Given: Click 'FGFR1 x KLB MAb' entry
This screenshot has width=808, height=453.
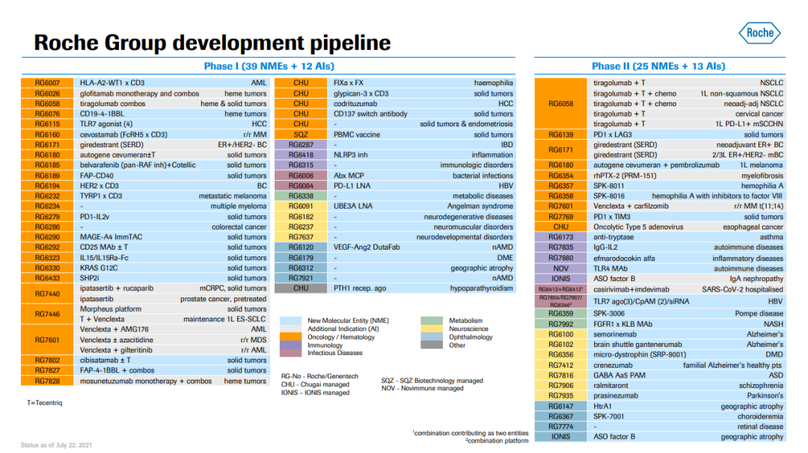Looking at the screenshot, I should coord(622,324).
